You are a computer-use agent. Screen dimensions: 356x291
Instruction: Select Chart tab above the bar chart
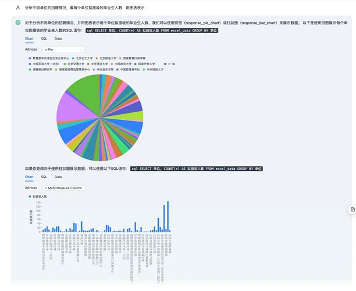[29, 176]
